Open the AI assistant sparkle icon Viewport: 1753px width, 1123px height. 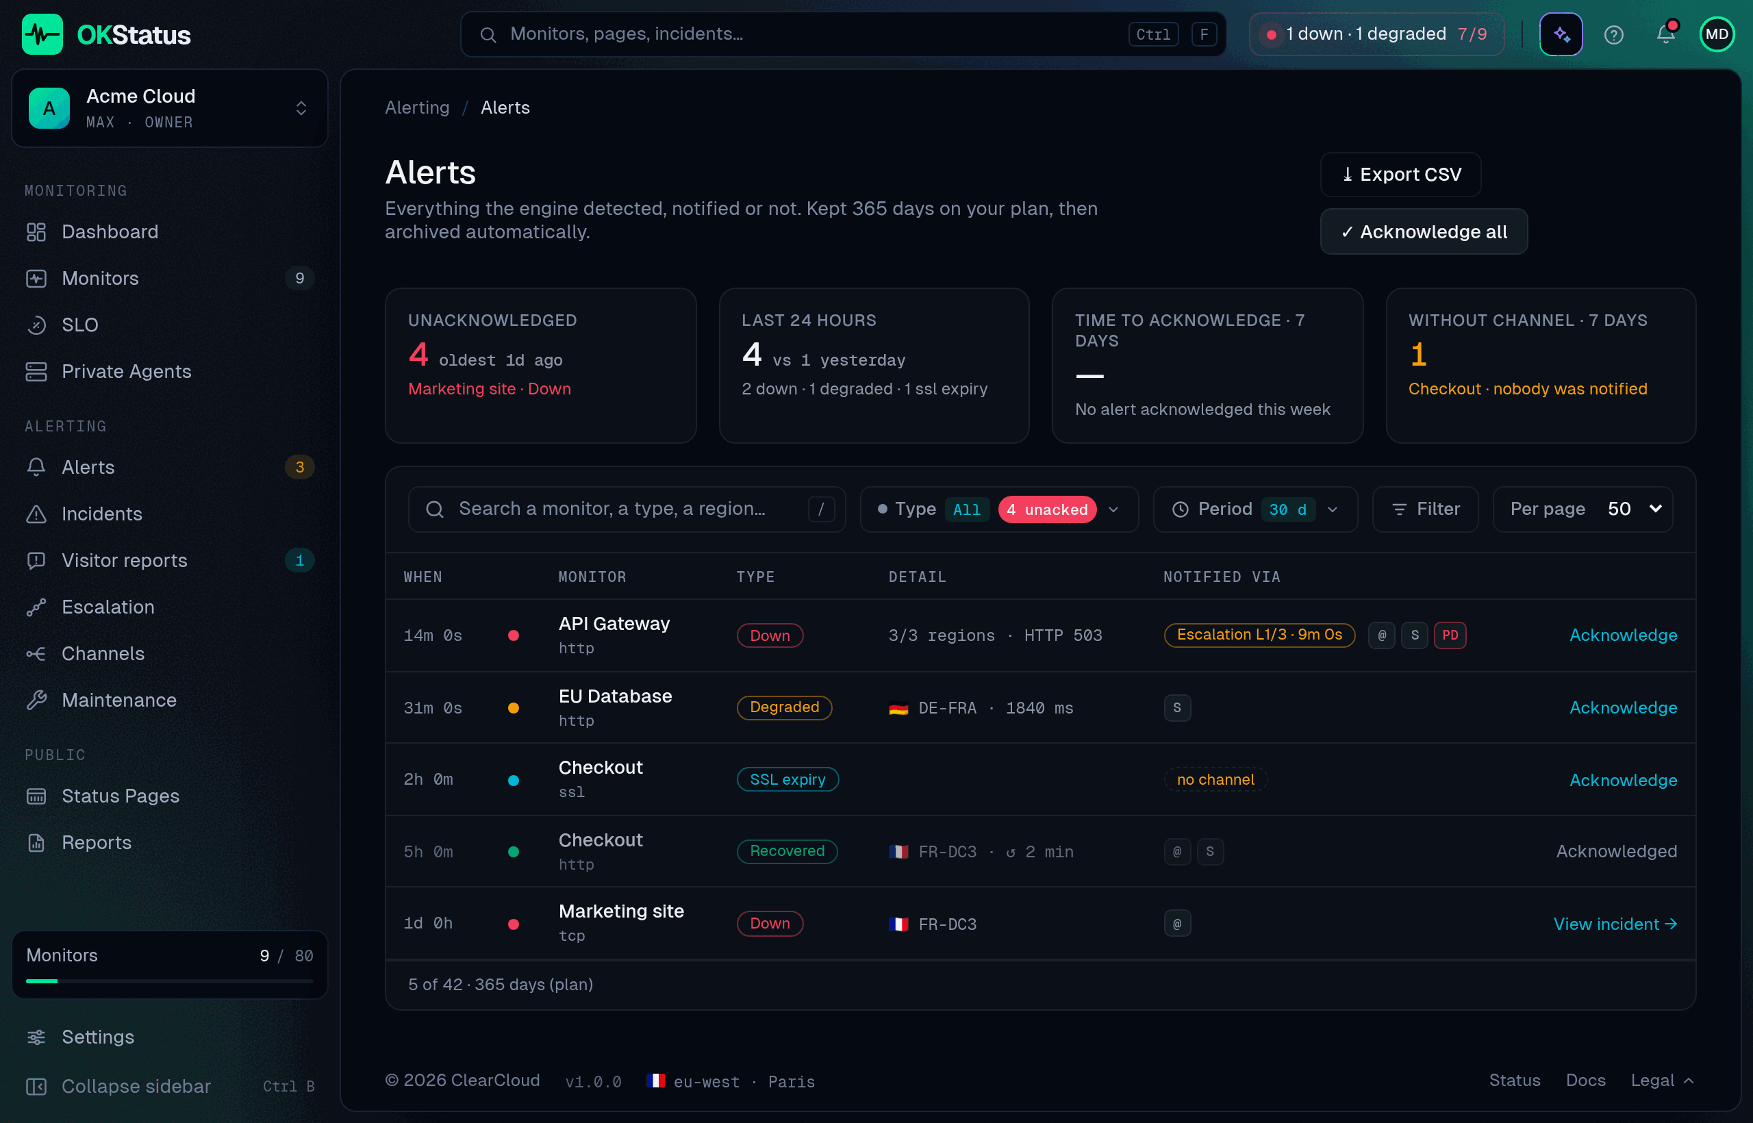1561,34
